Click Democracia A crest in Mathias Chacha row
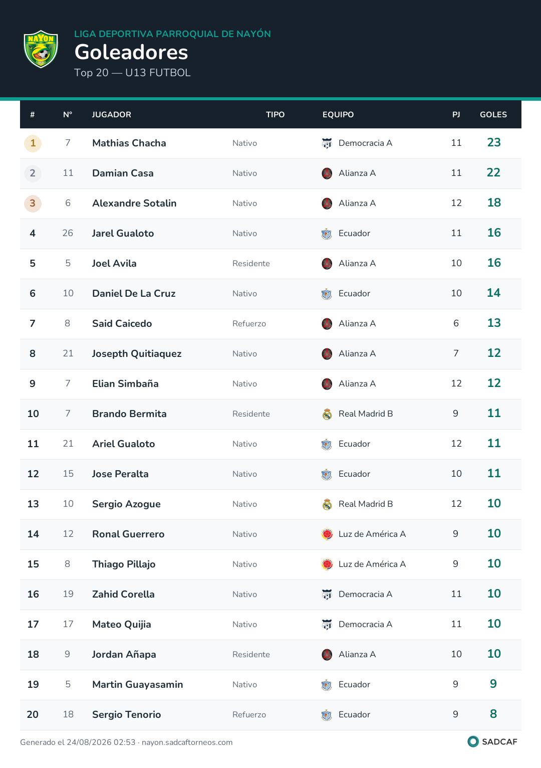Screen dimensions: 541x768 pyautogui.click(x=327, y=143)
